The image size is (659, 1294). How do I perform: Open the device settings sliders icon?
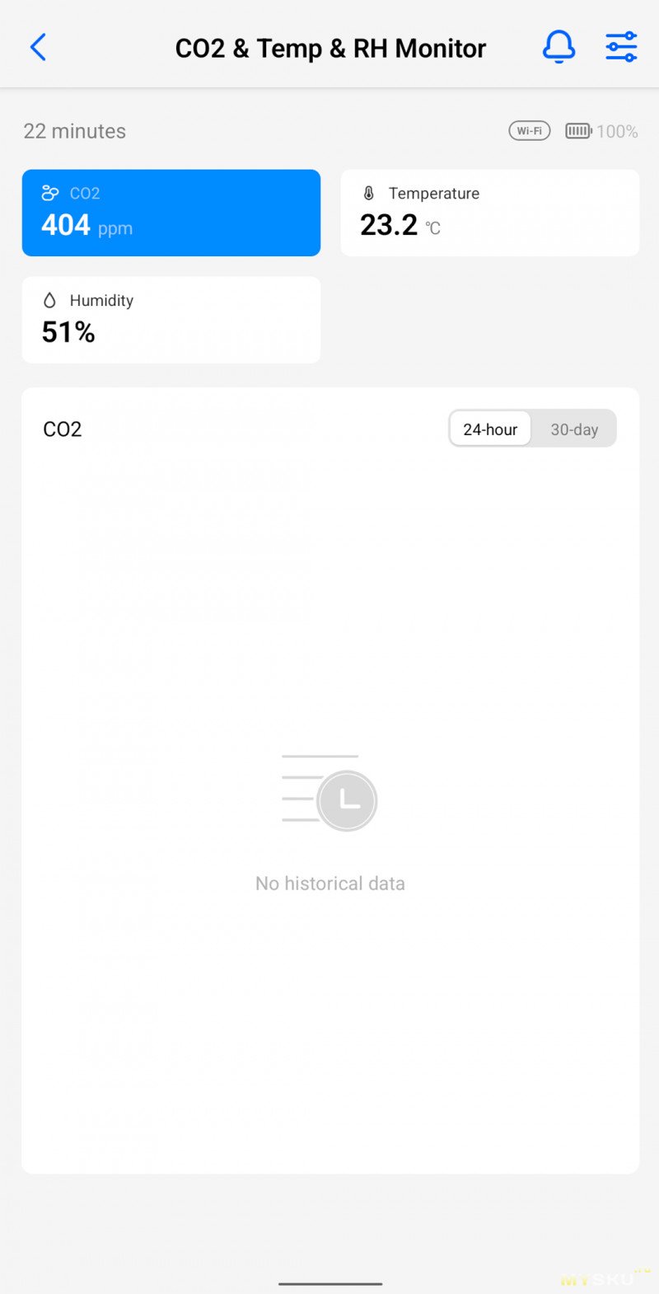tap(621, 47)
